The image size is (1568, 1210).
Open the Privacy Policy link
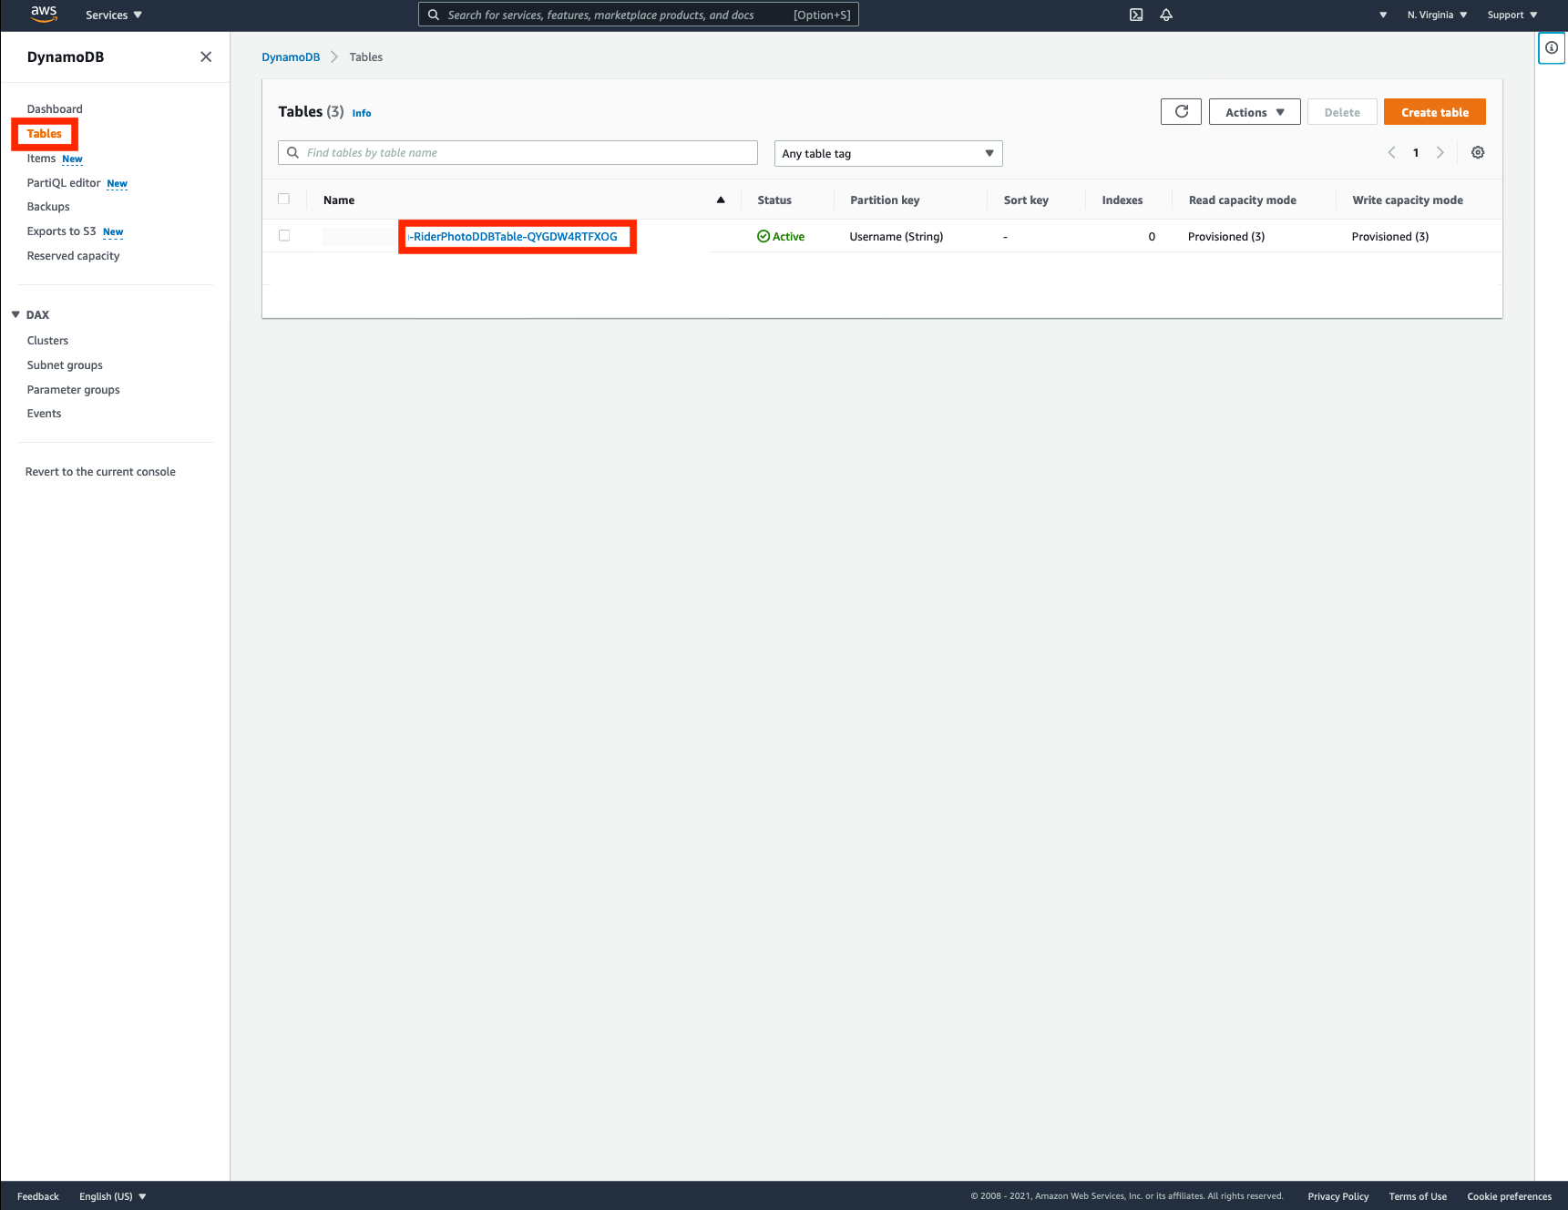coord(1338,1196)
